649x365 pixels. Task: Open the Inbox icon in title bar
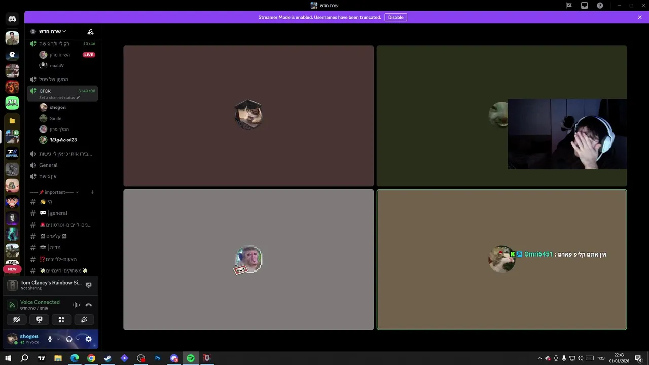click(584, 6)
